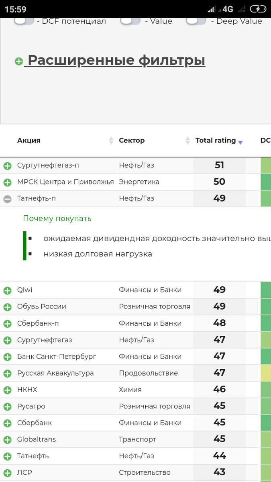Expand the Сургутнефтегаз-п row

[7, 166]
